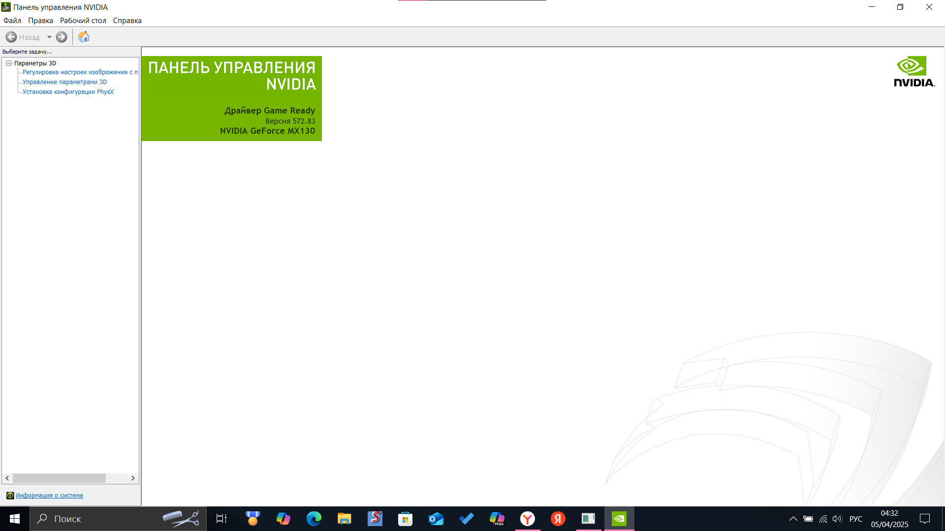Viewport: 945px width, 531px height.
Task: Open the red S app on the taskbar
Action: [375, 519]
